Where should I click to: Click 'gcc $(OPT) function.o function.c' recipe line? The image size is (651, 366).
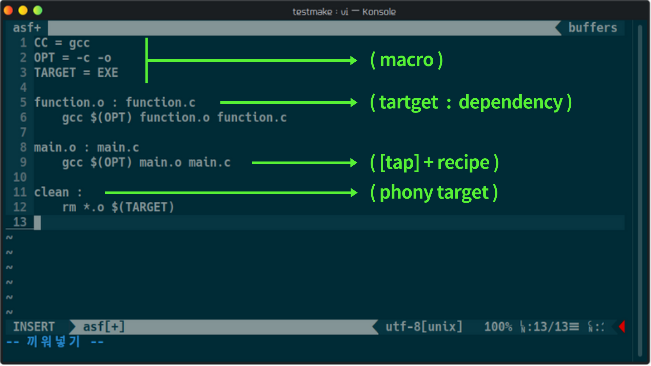174,118
